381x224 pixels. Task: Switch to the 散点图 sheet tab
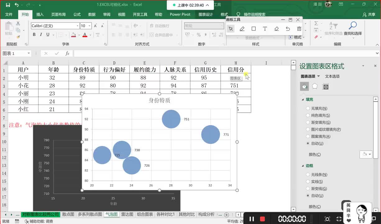pyautogui.click(x=68, y=214)
